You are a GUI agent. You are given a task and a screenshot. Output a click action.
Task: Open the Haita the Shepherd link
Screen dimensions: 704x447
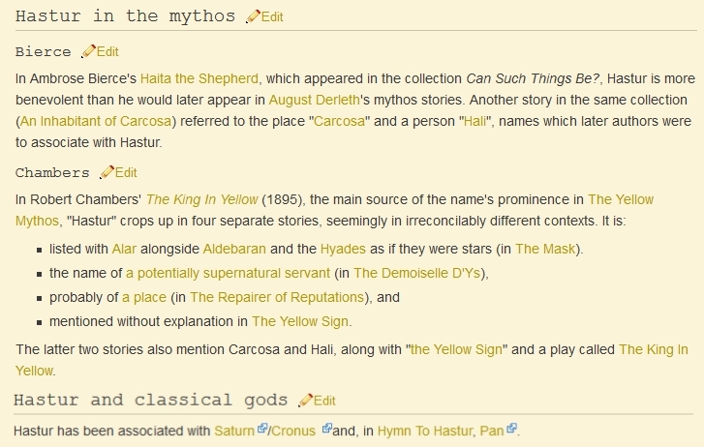[x=199, y=78]
